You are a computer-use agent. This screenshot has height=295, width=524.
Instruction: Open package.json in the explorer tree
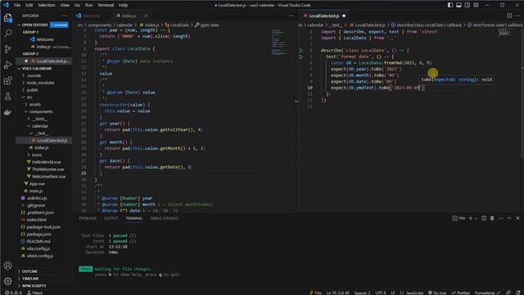pos(38,234)
